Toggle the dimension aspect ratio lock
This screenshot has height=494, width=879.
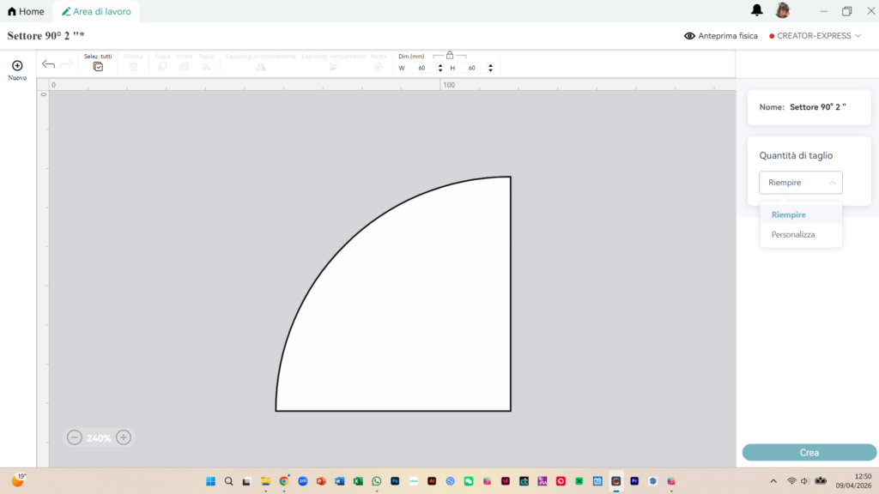click(x=450, y=55)
